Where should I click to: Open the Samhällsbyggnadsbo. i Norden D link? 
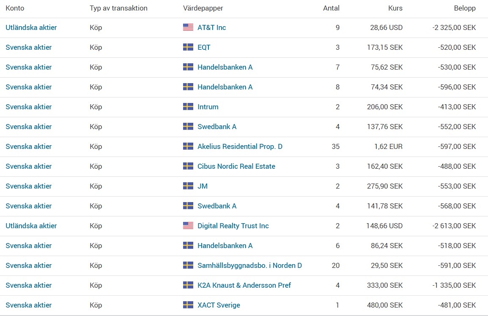(x=249, y=265)
